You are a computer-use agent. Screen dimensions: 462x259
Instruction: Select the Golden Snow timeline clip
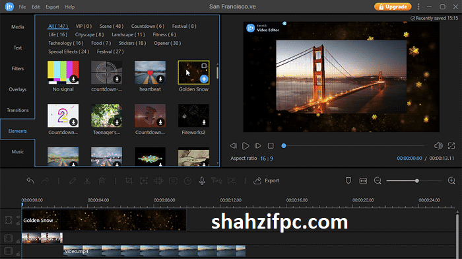coord(104,220)
